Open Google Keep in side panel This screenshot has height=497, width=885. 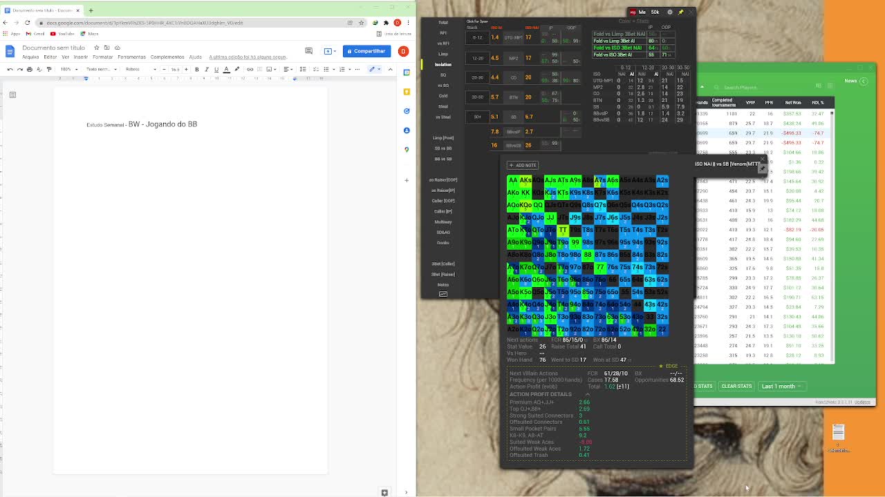coord(407,91)
